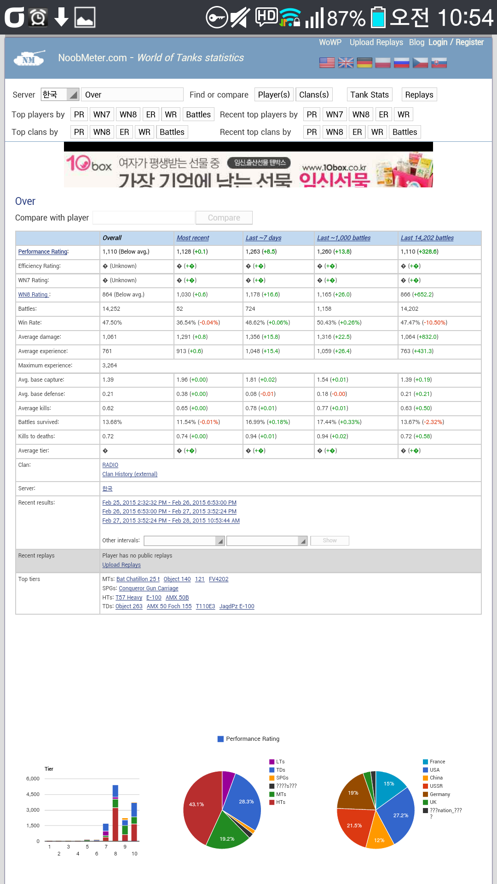This screenshot has width=497, height=884.
Task: Click Performance Rating chart legend swatch
Action: pyautogui.click(x=220, y=739)
